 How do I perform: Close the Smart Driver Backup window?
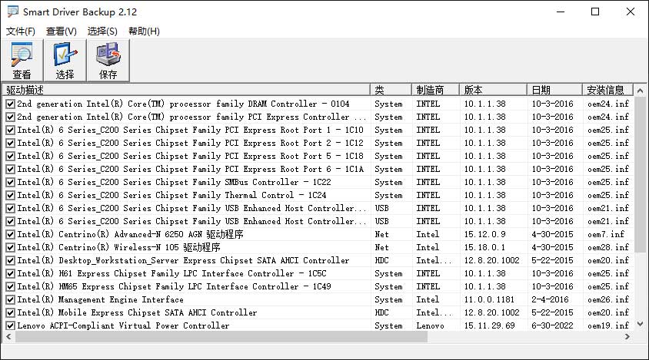pos(631,12)
